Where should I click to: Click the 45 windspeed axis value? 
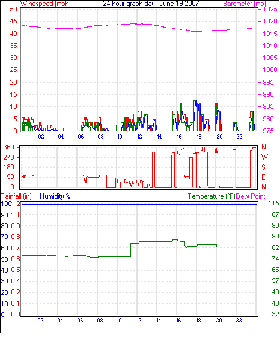click(13, 22)
